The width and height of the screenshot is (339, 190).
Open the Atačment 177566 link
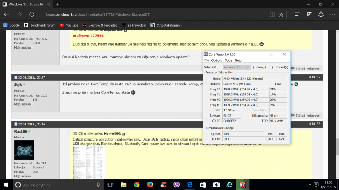coord(88,36)
